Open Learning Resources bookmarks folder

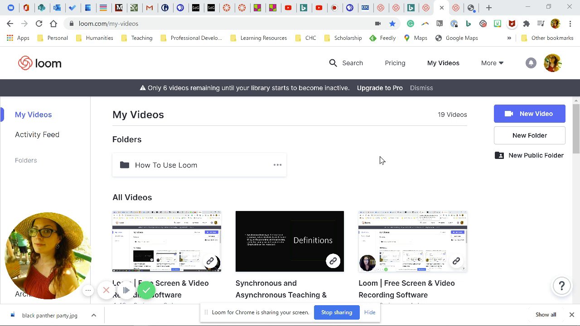tap(259, 38)
